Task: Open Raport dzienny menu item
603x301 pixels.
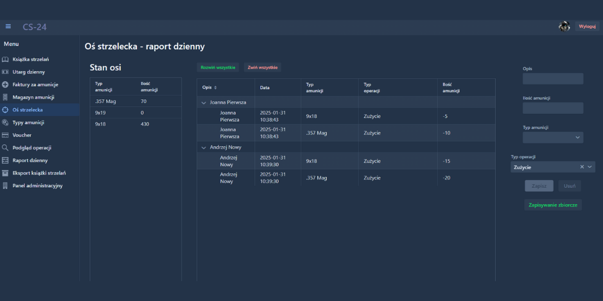Action: click(x=30, y=161)
